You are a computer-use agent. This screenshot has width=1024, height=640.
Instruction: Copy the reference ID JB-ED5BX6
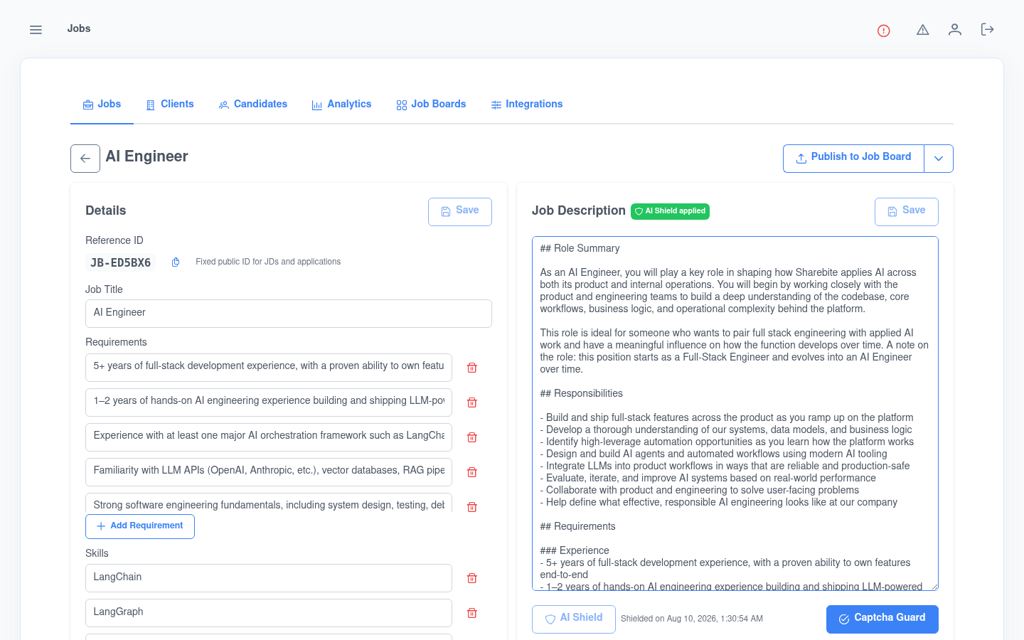176,262
